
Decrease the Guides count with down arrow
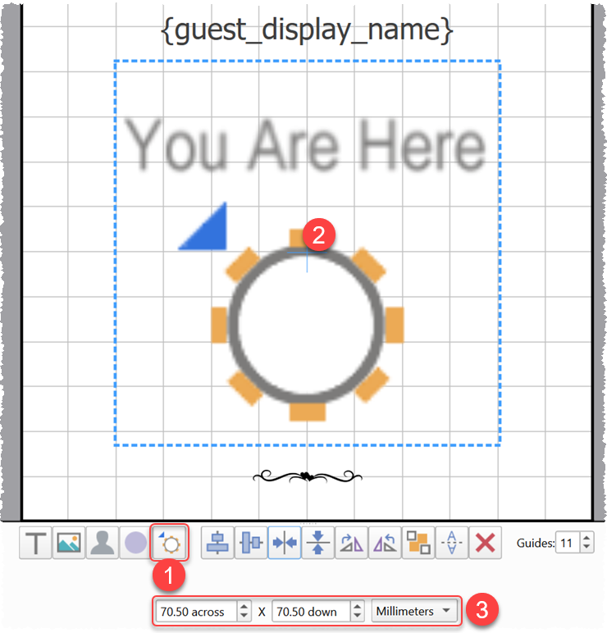tap(586, 548)
